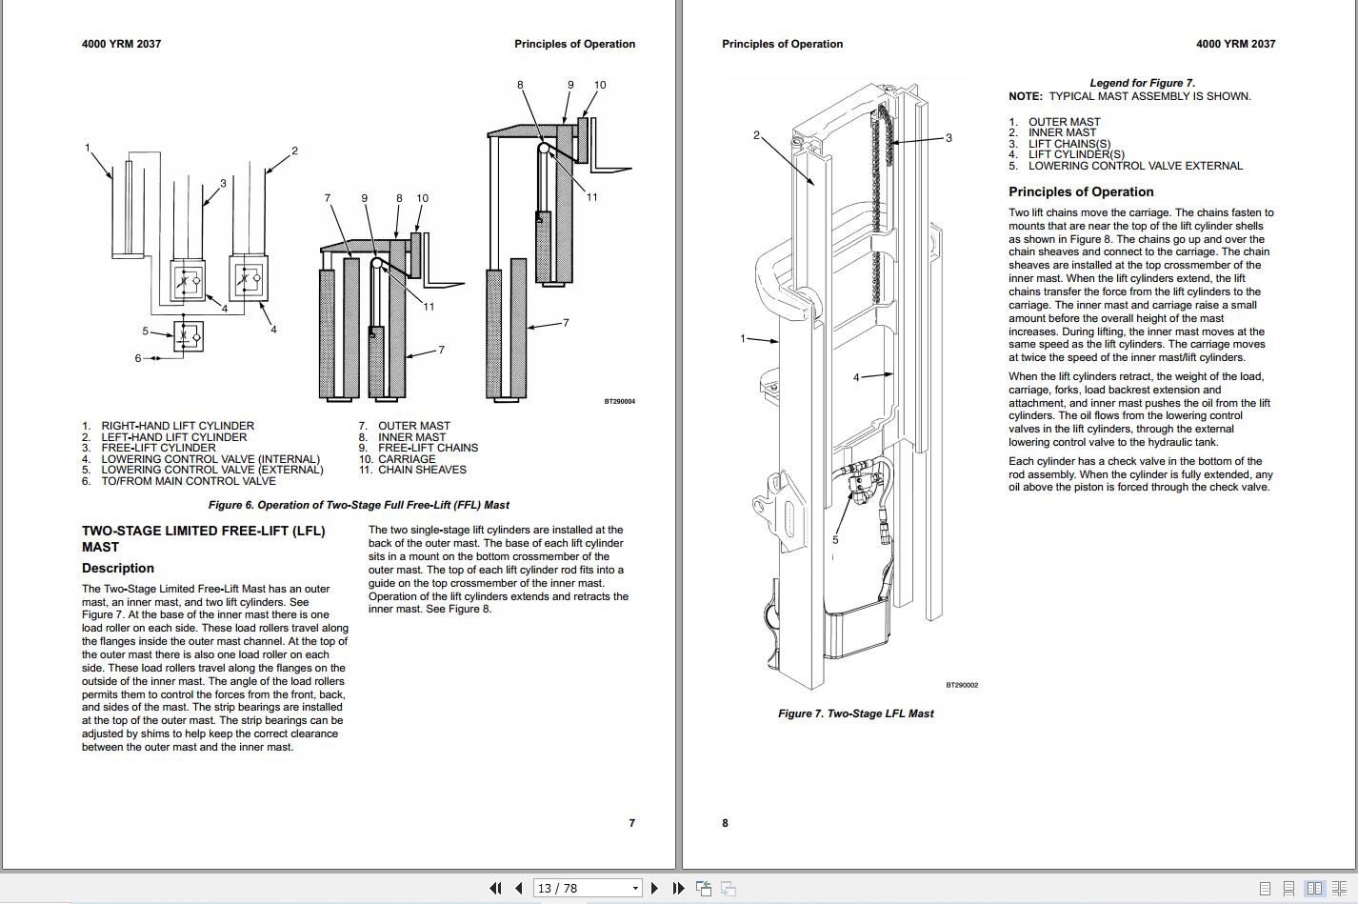The height and width of the screenshot is (904, 1358).
Task: Click legend entry TO/FROM MAIN CONTROL VALVE
Action: click(x=189, y=481)
